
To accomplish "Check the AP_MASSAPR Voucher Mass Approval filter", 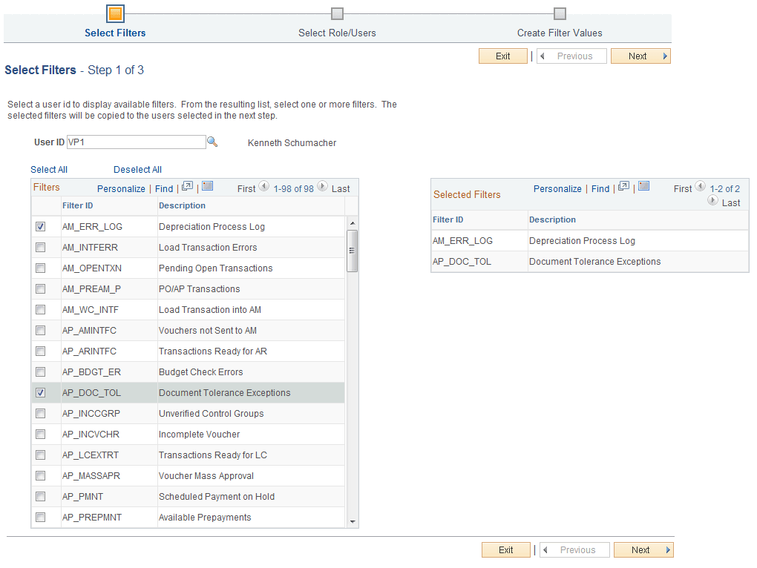I will pos(40,475).
